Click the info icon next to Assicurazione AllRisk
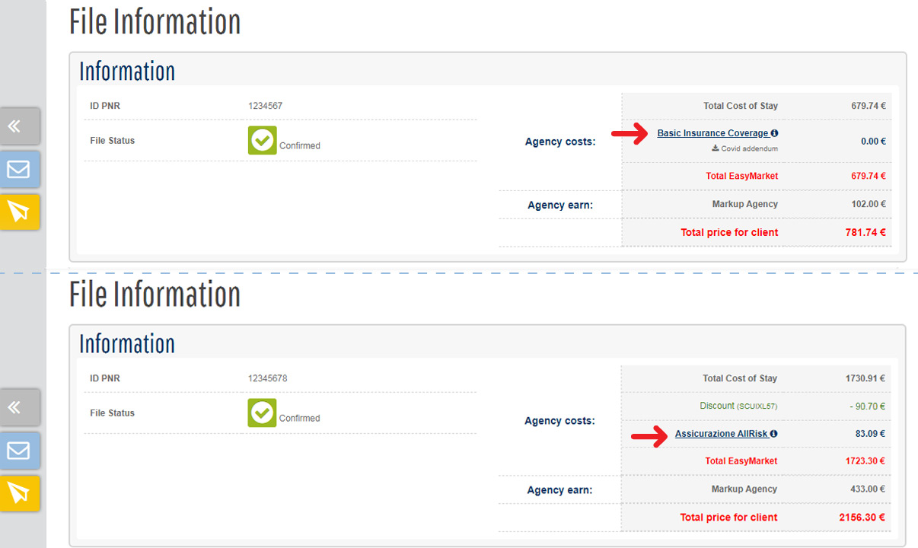This screenshot has width=918, height=548. [x=774, y=434]
